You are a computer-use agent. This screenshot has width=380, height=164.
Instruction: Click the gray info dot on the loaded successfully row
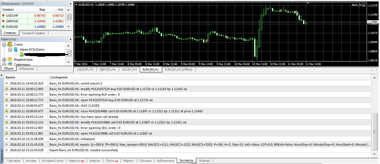click(7, 150)
